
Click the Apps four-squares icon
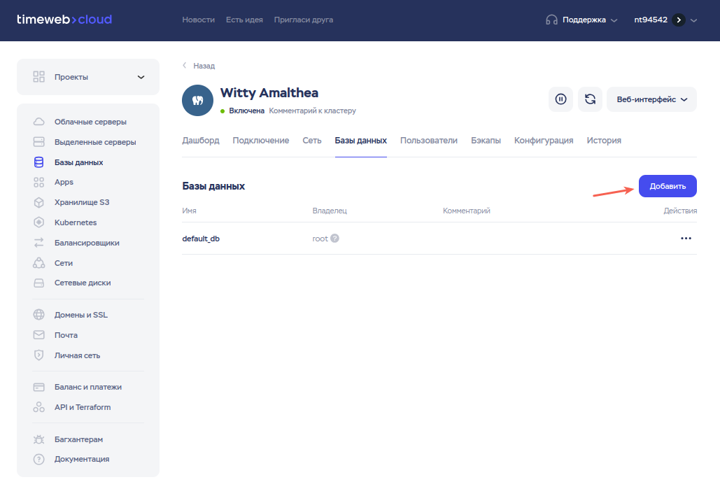39,183
